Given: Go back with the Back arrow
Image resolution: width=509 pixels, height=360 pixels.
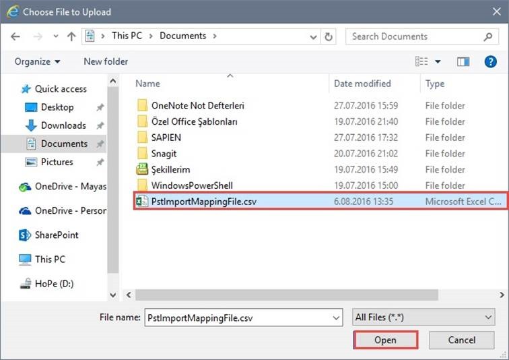Looking at the screenshot, I should click(15, 36).
